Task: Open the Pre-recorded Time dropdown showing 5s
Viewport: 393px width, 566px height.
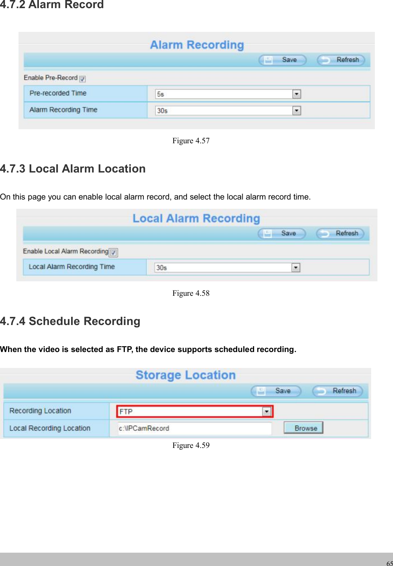Action: point(297,94)
